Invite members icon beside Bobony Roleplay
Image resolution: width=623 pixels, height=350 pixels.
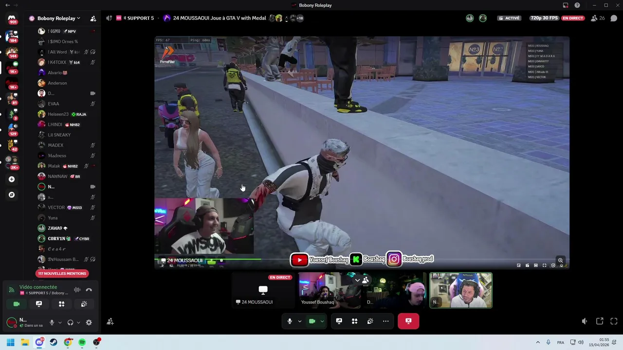tap(93, 18)
